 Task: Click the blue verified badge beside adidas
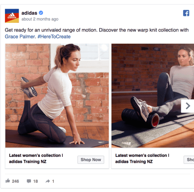tap(41, 13)
